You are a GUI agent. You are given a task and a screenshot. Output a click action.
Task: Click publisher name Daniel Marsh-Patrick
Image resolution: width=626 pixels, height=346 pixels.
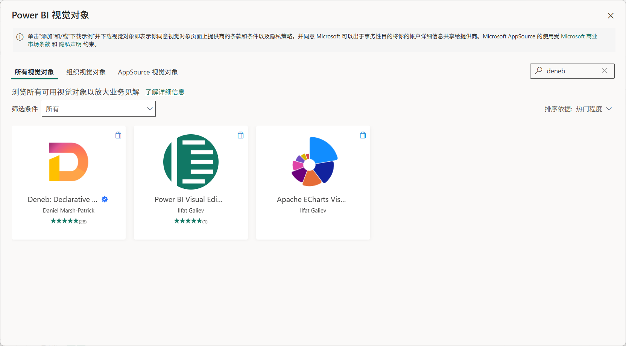[x=68, y=211]
